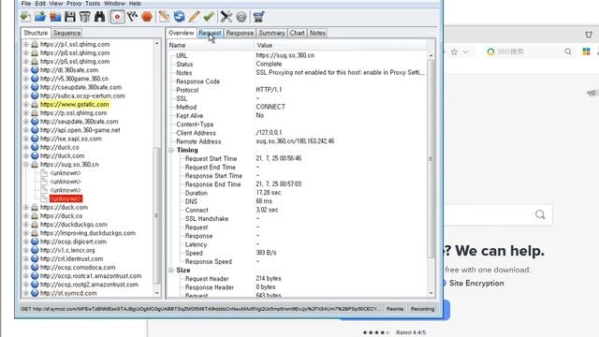The height and width of the screenshot is (337, 599).
Task: Click the New Session toolbar icon
Action: 25,17
